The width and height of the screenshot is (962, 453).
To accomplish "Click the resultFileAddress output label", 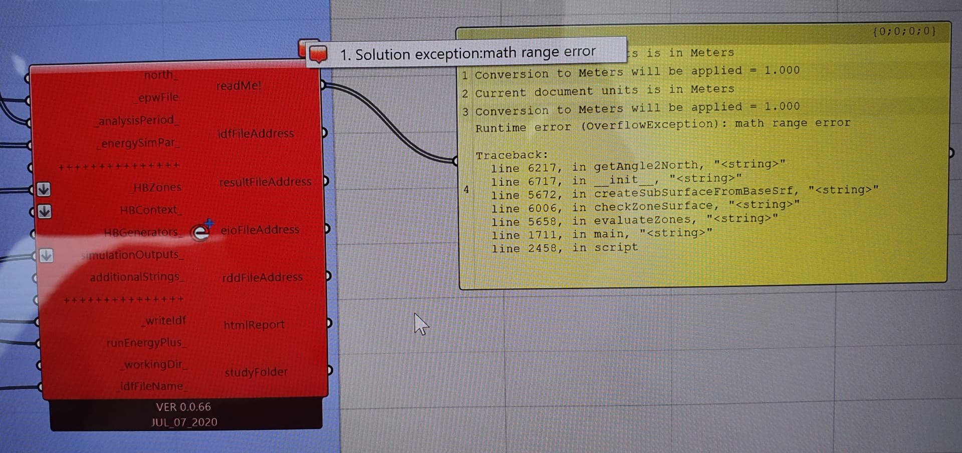I will 266,182.
